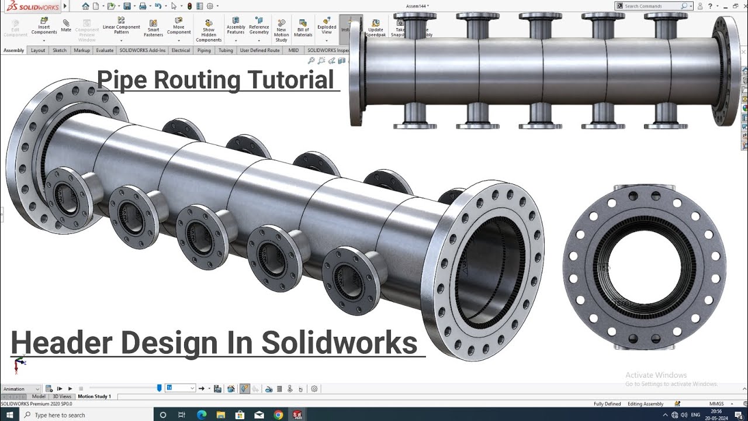
Task: Click the Search Commands input field
Action: tap(654, 6)
